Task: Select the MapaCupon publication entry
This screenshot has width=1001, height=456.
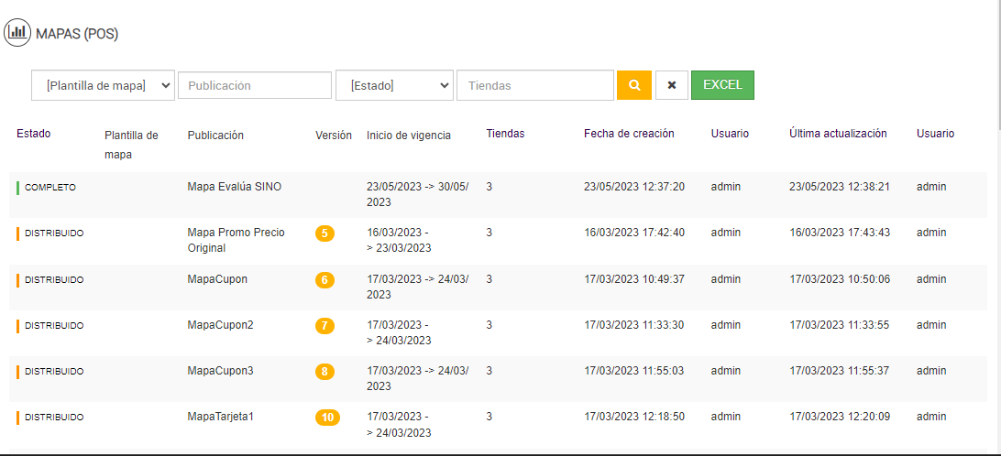Action: (217, 279)
